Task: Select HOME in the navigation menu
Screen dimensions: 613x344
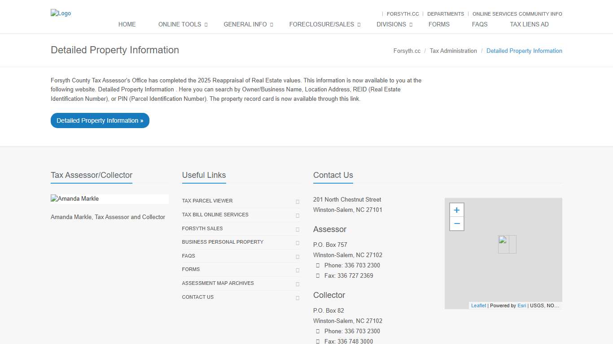Action: 127,24
